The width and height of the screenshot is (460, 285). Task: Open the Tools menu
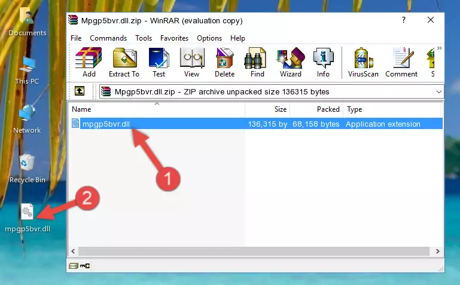tap(144, 38)
